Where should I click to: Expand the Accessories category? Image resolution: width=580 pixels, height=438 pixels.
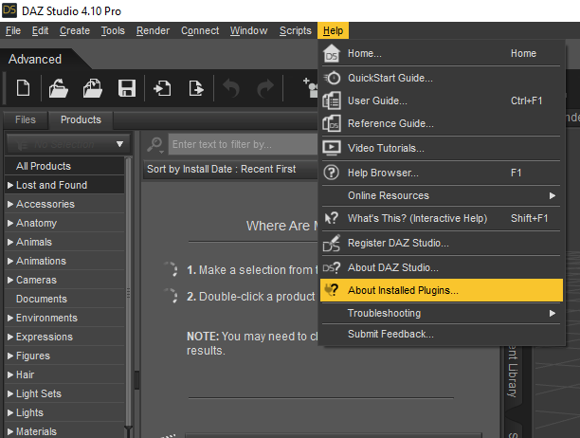10,204
